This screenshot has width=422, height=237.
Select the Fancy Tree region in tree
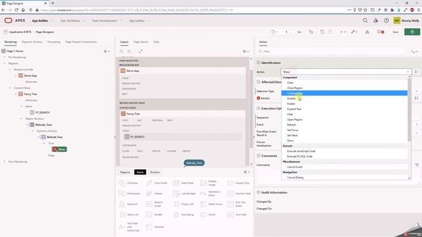[x=28, y=94]
